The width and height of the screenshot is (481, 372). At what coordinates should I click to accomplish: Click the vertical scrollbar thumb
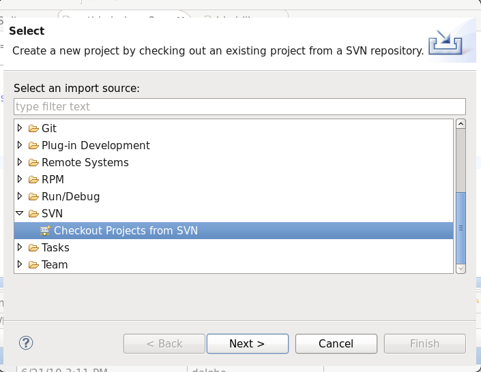pos(461,228)
